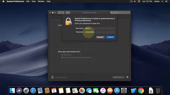Click the Search field in Security & Privacy

pos(120,13)
